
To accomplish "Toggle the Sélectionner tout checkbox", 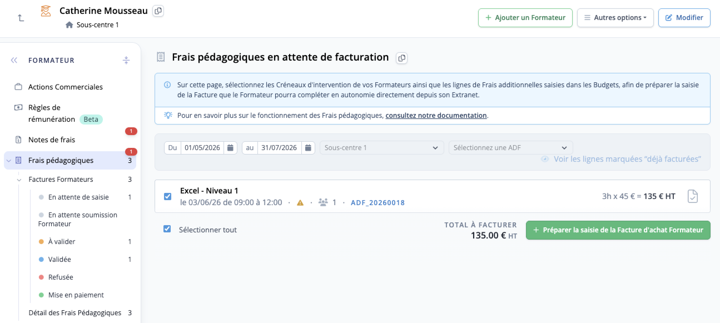I will click(x=167, y=229).
